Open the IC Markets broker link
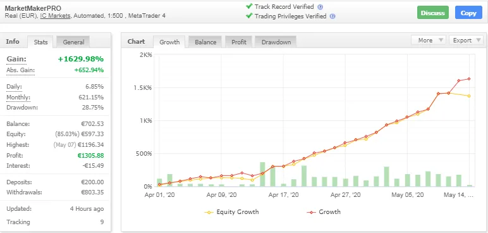Image resolution: width=488 pixels, height=233 pixels. point(55,16)
